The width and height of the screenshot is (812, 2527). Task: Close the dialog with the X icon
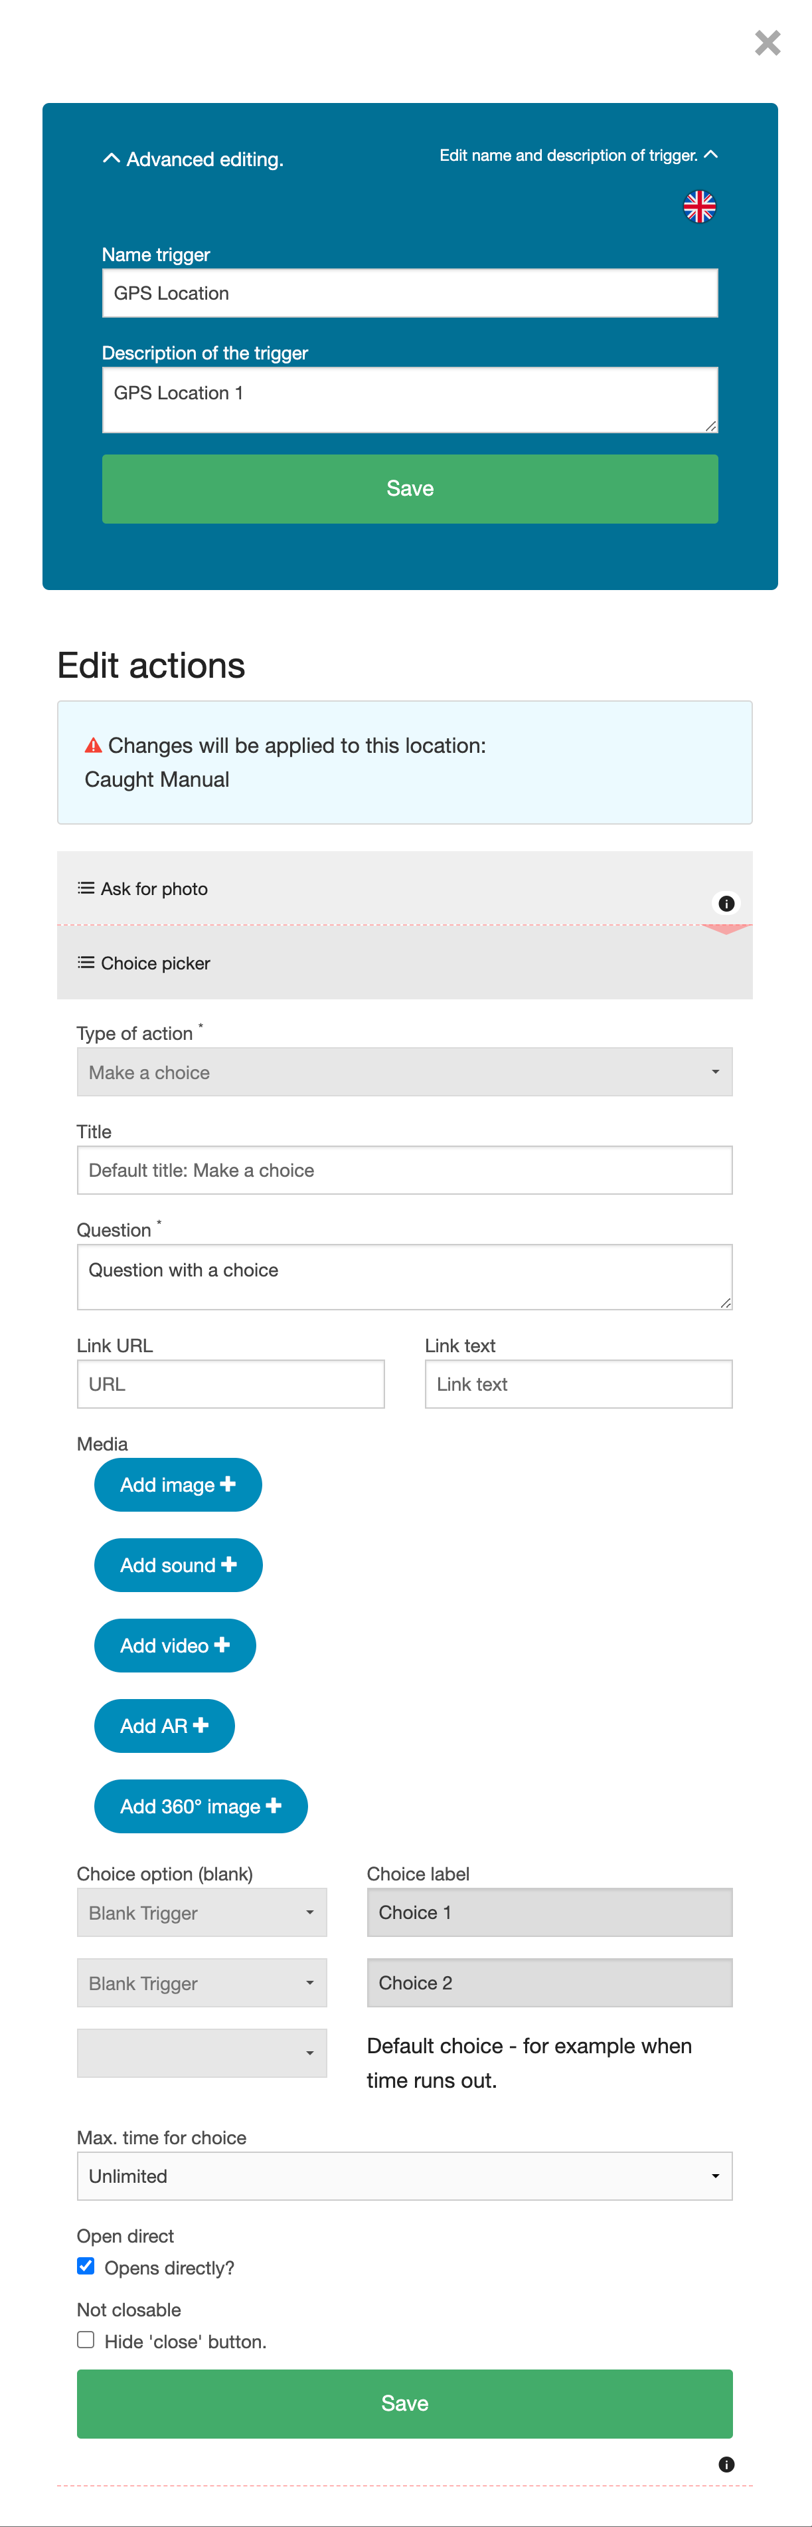pyautogui.click(x=767, y=43)
